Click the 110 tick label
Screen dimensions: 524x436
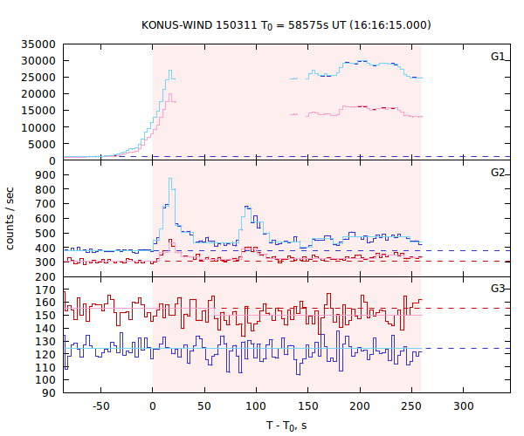point(45,367)
